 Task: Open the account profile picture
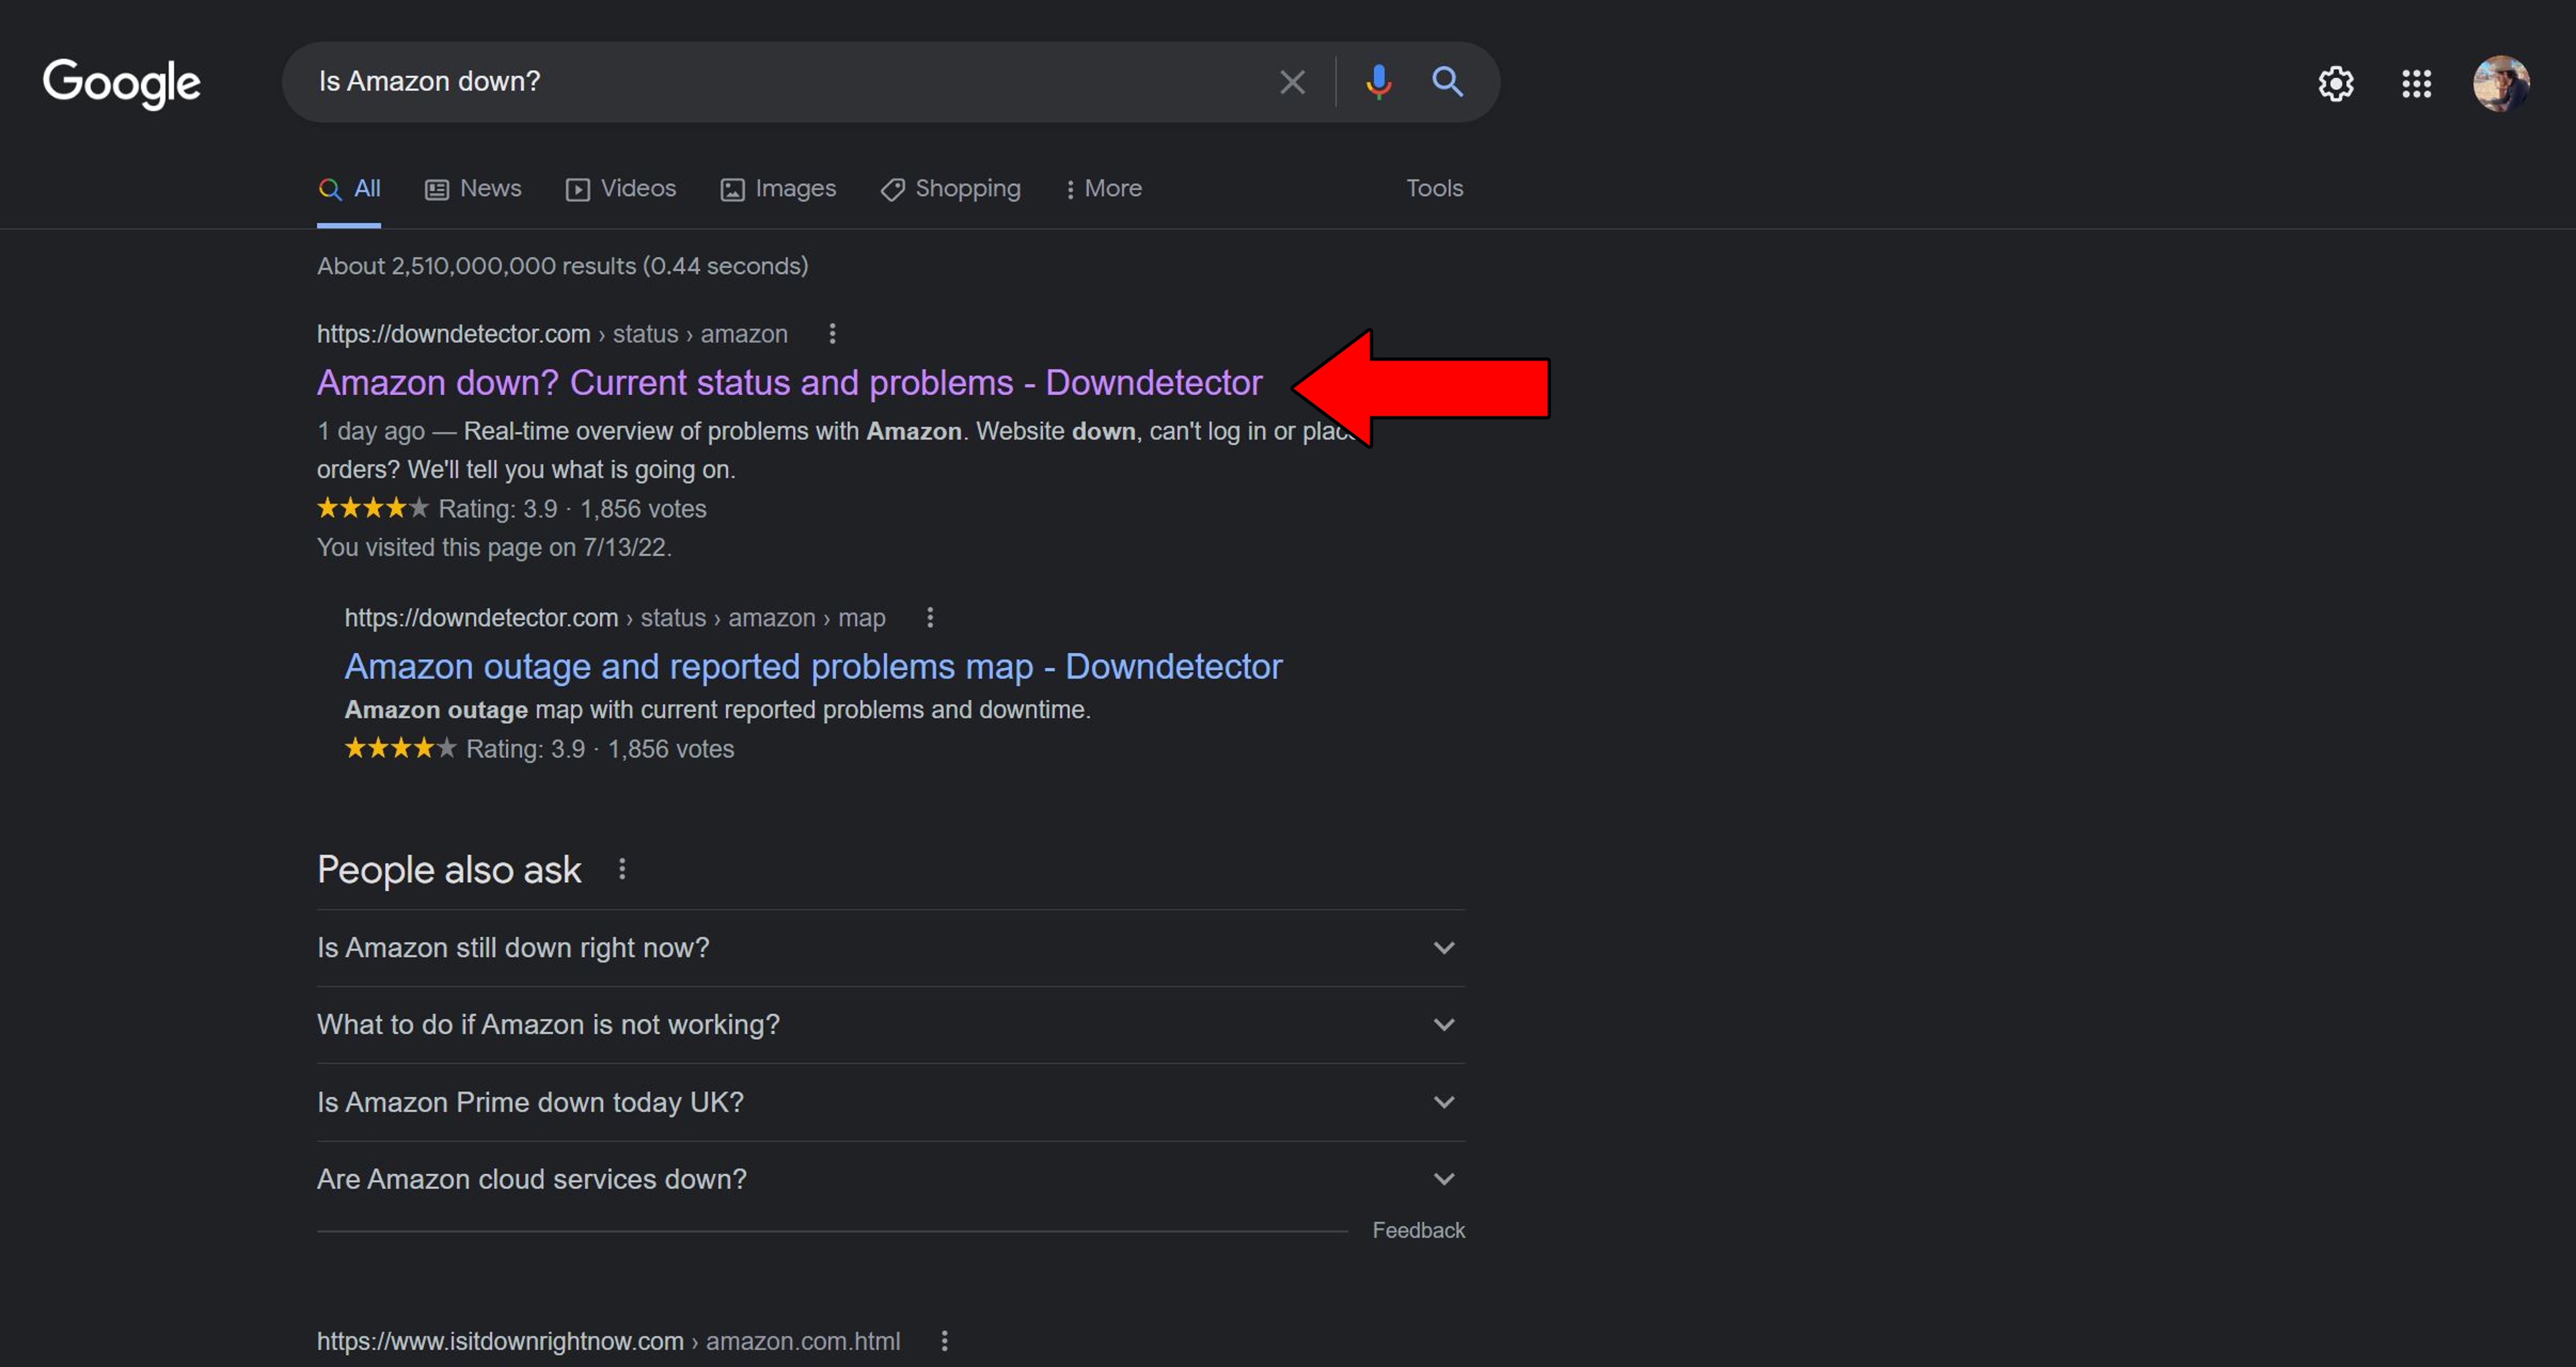(x=2501, y=83)
